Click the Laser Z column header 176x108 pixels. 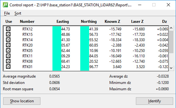click(137, 22)
